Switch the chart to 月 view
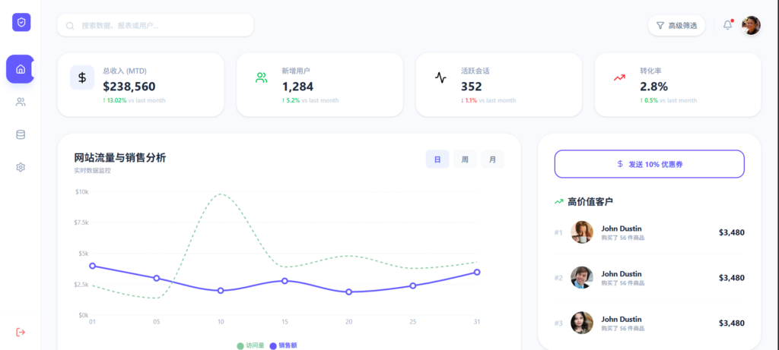The width and height of the screenshot is (779, 350). tap(492, 159)
